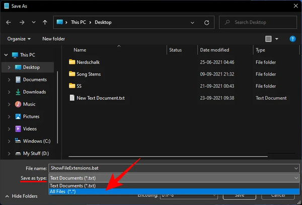Go up one folder level
The width and height of the screenshot is (302, 205).
pyautogui.click(x=45, y=23)
